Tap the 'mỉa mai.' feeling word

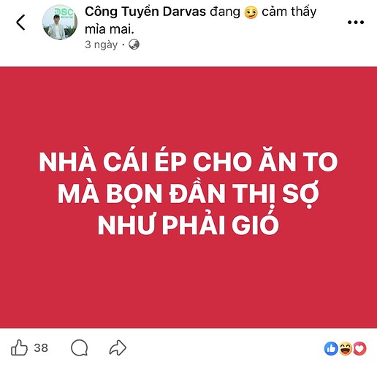(x=110, y=29)
